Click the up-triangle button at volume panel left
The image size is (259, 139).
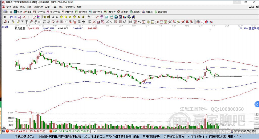(x=4, y=127)
